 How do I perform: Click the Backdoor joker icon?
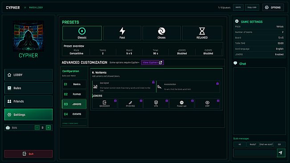click(105, 102)
